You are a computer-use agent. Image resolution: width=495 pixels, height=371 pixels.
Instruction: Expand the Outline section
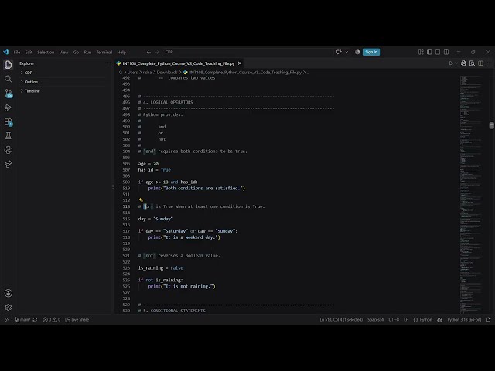pyautogui.click(x=63, y=82)
